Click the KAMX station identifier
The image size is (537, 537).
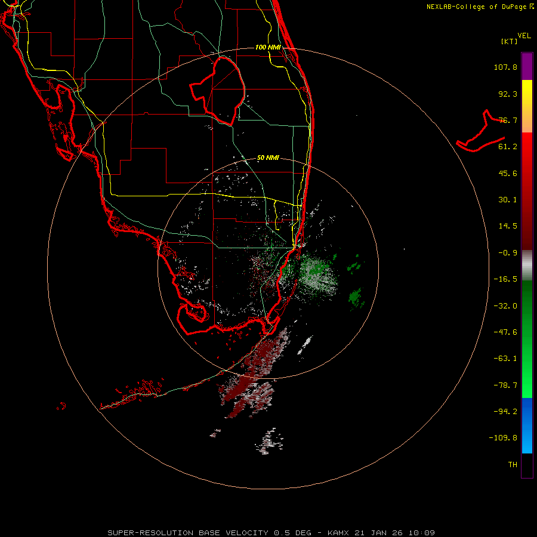(x=338, y=533)
